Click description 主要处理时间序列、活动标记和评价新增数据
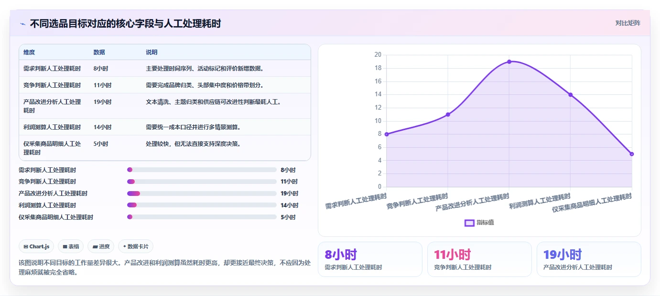The image size is (660, 296). pos(205,69)
